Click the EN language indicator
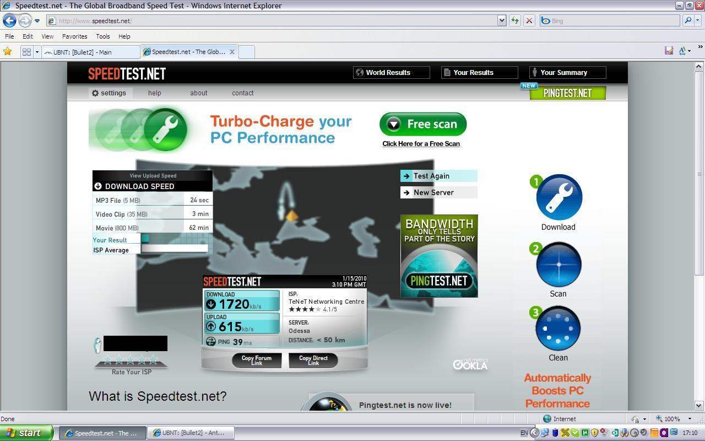Image resolution: width=705 pixels, height=441 pixels. coord(524,433)
